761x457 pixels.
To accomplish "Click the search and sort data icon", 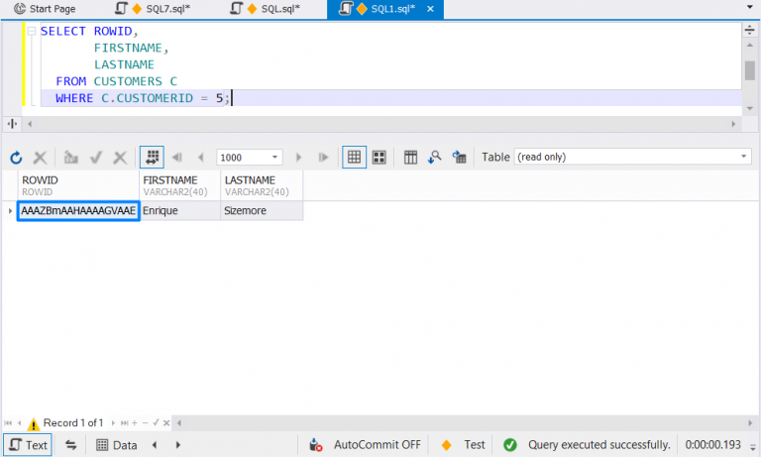I will point(434,158).
